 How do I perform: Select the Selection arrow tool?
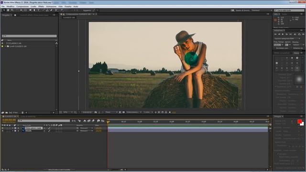coord(4,10)
